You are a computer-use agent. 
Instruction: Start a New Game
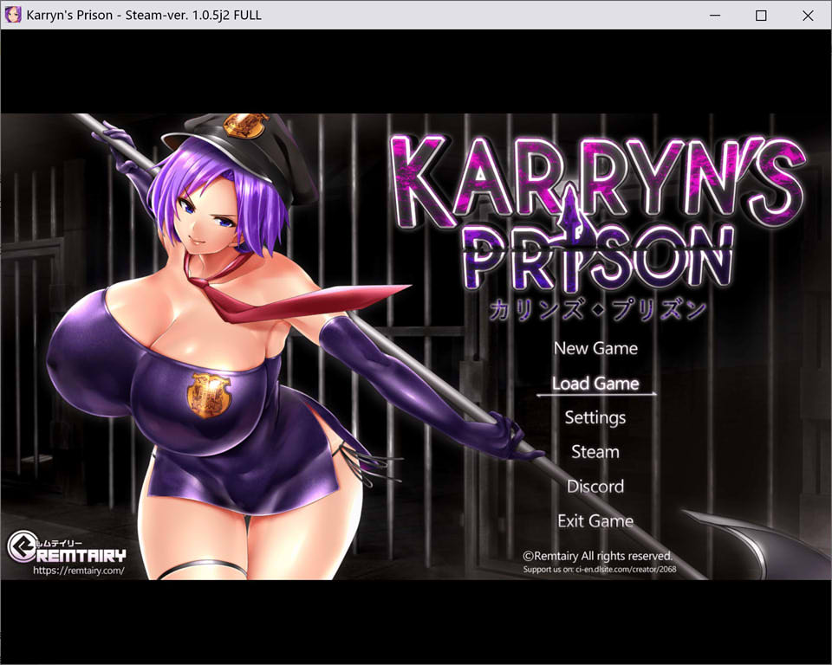[595, 348]
